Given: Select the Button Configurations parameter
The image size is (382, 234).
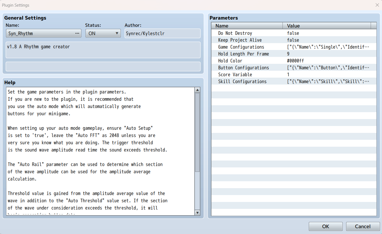Looking at the screenshot, I should [x=294, y=68].
